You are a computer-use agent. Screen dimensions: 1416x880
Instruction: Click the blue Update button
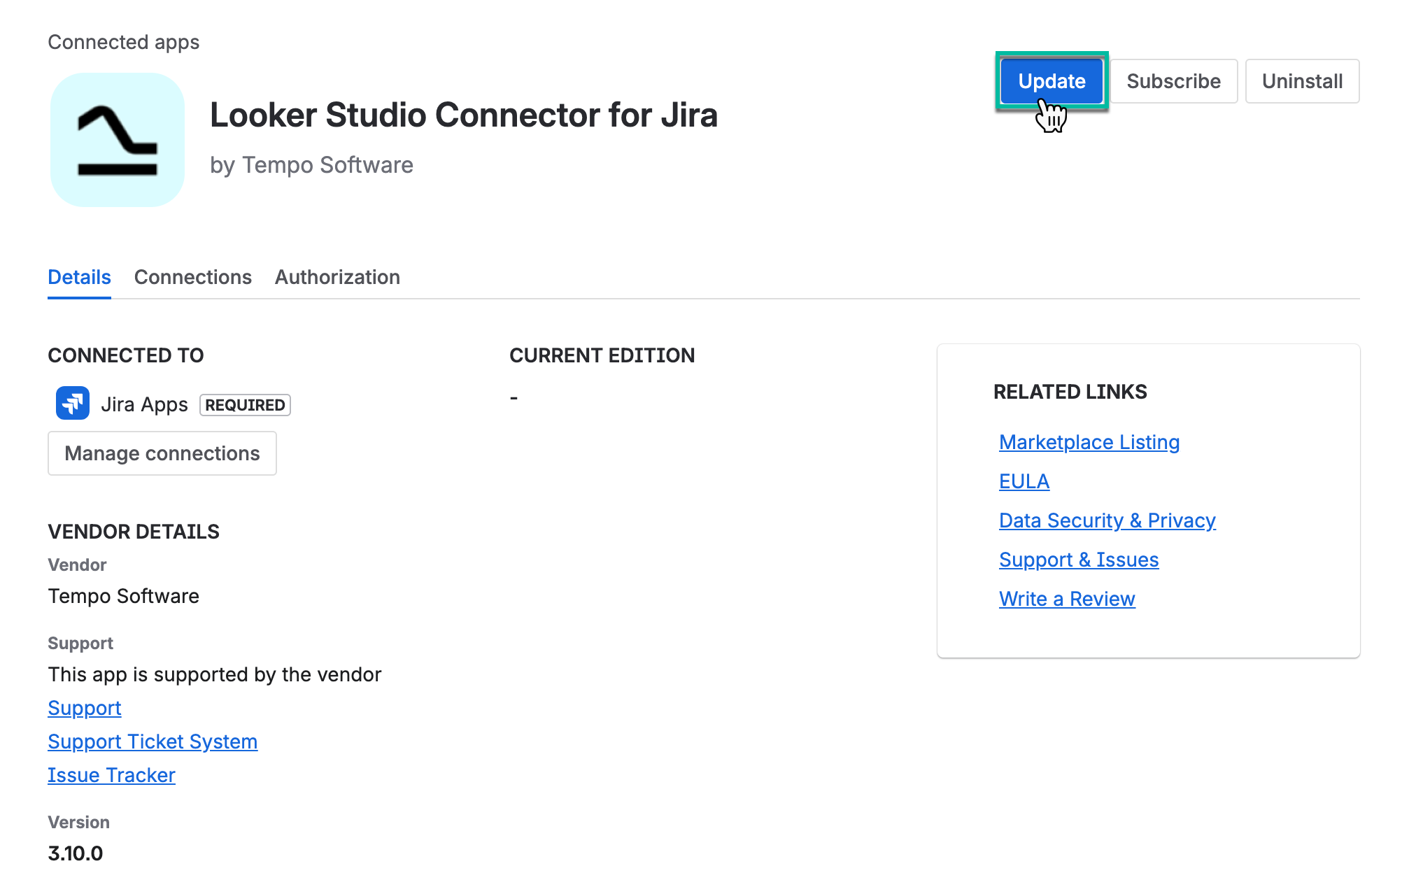[1052, 81]
